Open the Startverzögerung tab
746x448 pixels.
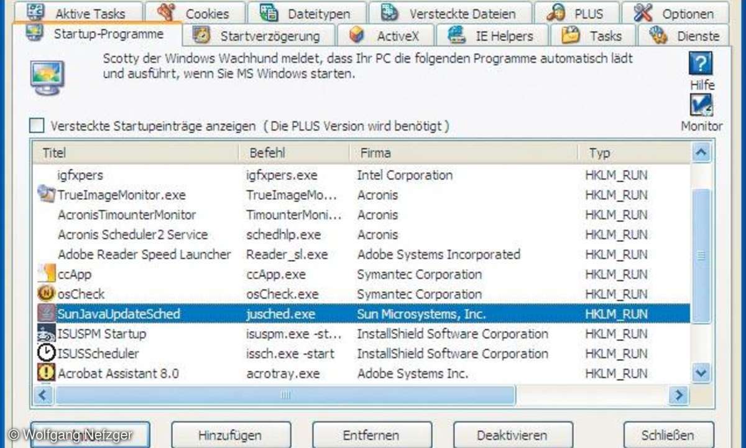coord(259,35)
